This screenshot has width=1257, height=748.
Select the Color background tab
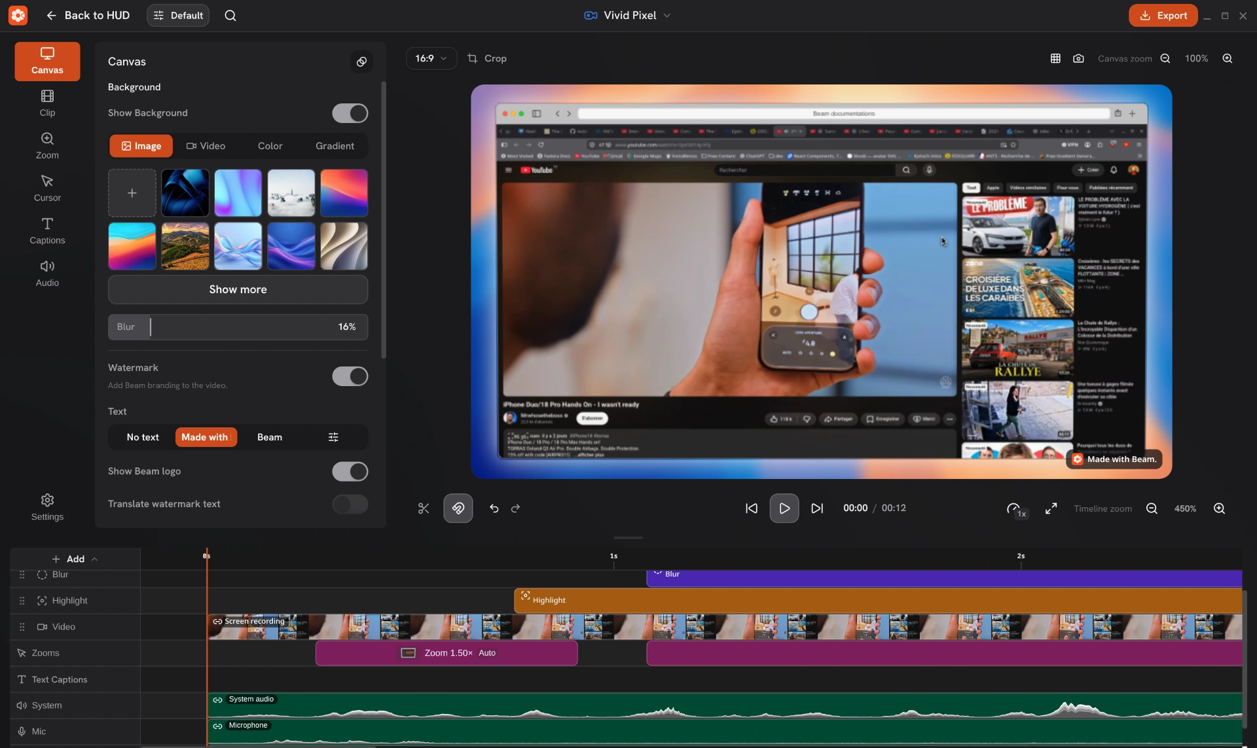click(x=270, y=146)
